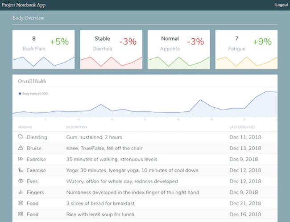Click the fast-forward icon beside walking exercise
Image resolution: width=290 pixels, height=222 pixels.
[21, 159]
